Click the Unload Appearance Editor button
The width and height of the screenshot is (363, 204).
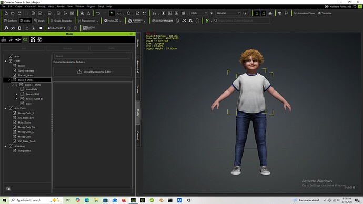(x=93, y=72)
